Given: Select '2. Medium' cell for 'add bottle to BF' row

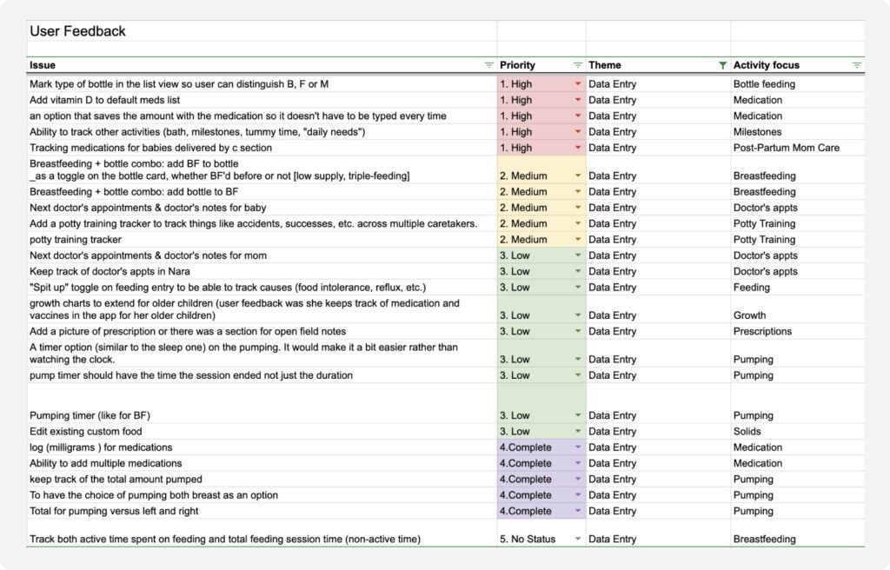Looking at the screenshot, I should click(541, 192).
